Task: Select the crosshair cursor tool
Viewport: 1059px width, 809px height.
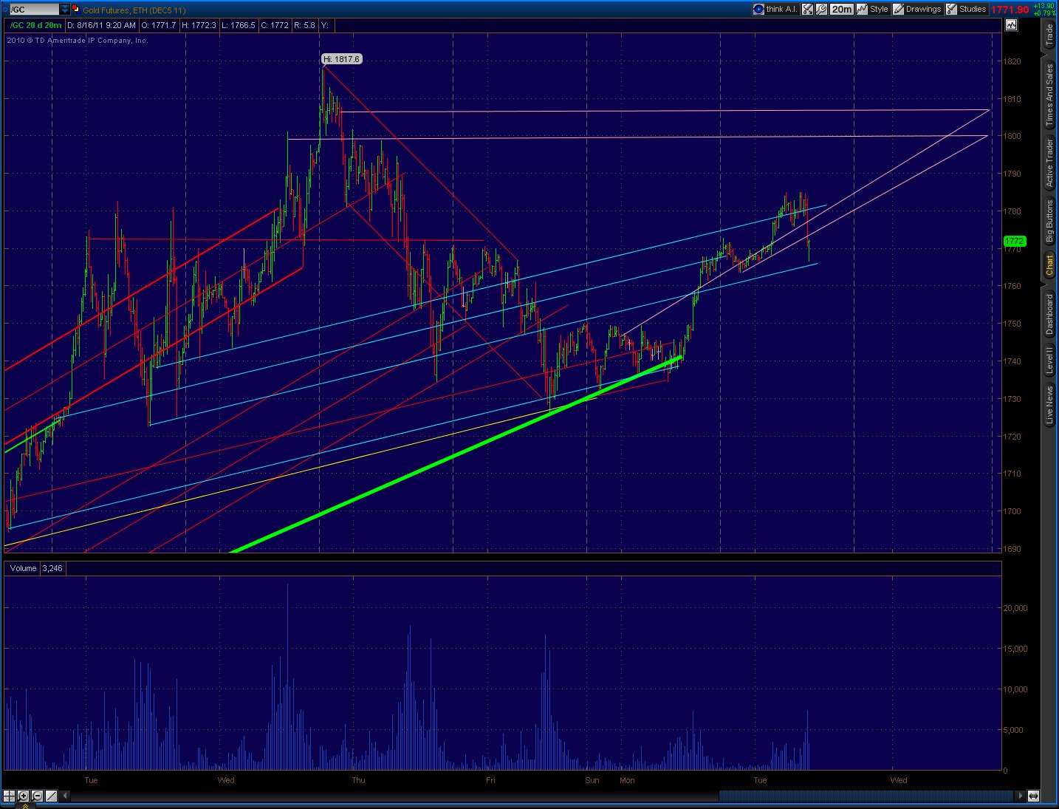Action: coord(10,796)
